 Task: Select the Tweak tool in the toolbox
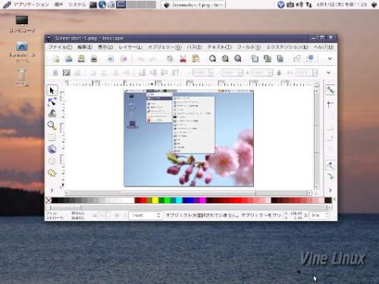[x=52, y=114]
